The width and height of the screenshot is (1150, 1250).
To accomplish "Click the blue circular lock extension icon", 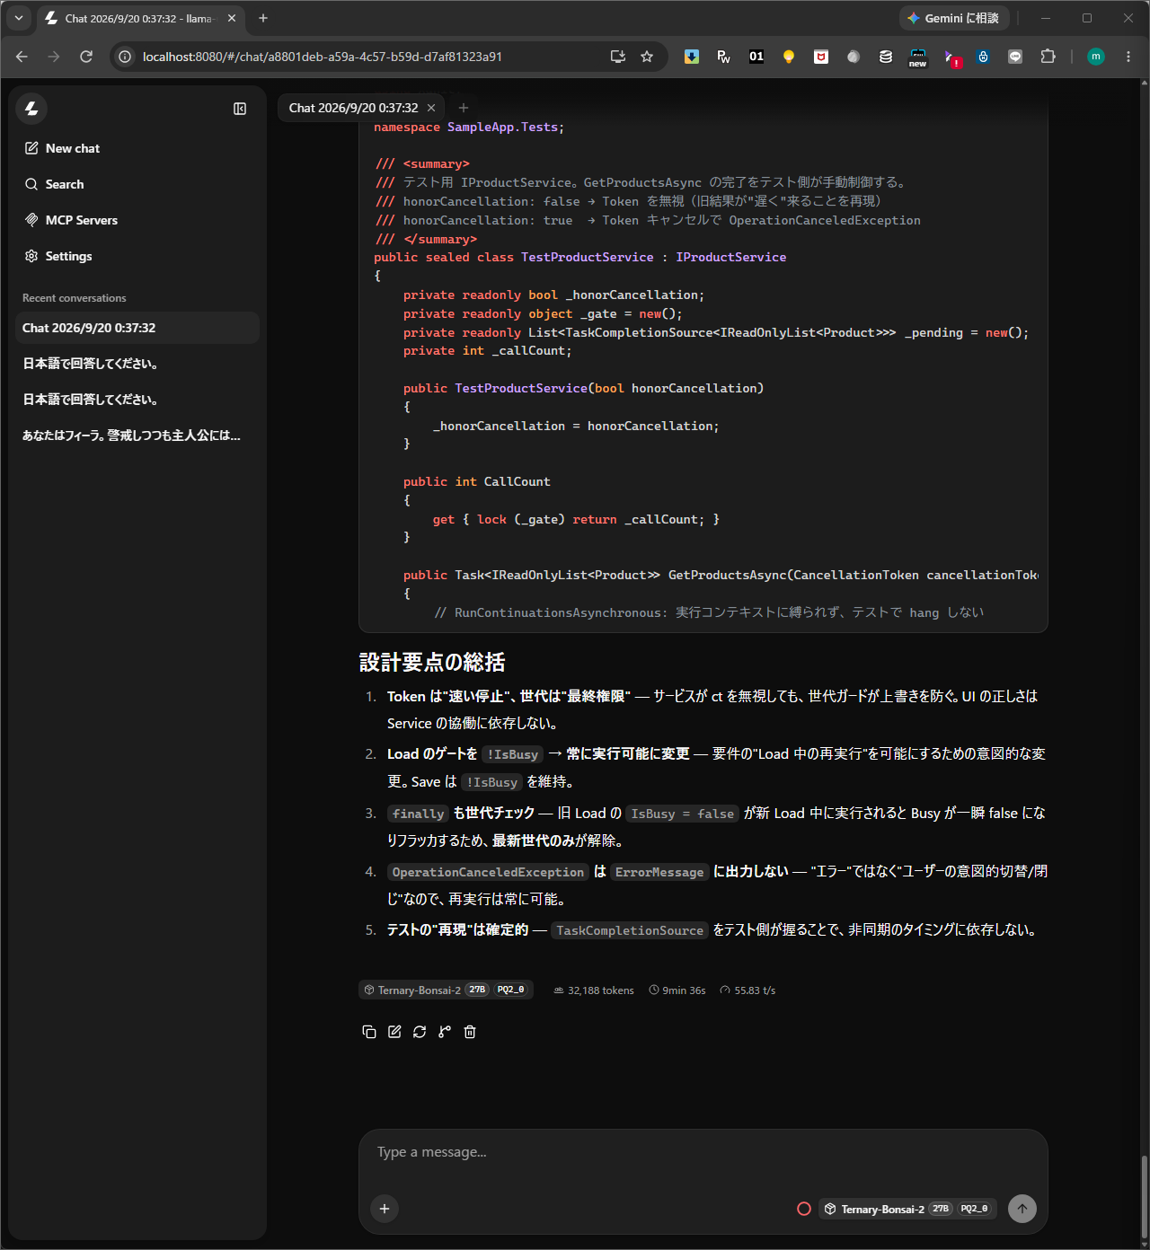I will coord(983,57).
